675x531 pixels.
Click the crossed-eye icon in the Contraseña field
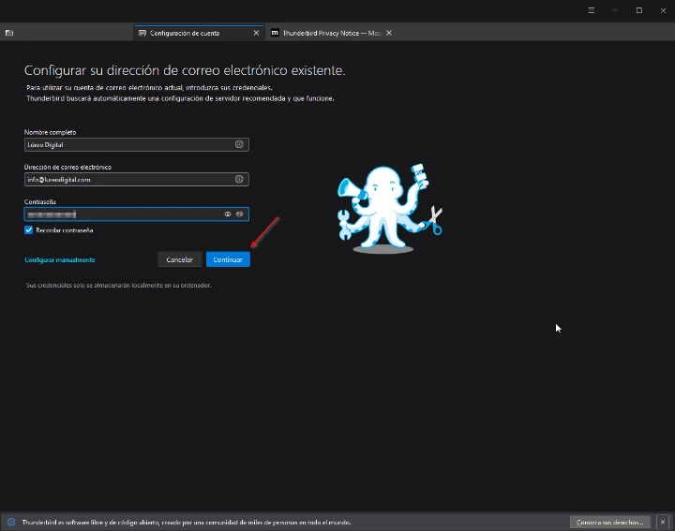pos(239,214)
